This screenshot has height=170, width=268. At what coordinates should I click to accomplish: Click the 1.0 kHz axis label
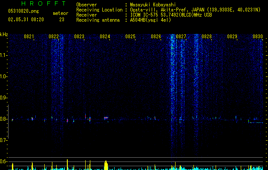pyautogui.click(x=3, y=76)
